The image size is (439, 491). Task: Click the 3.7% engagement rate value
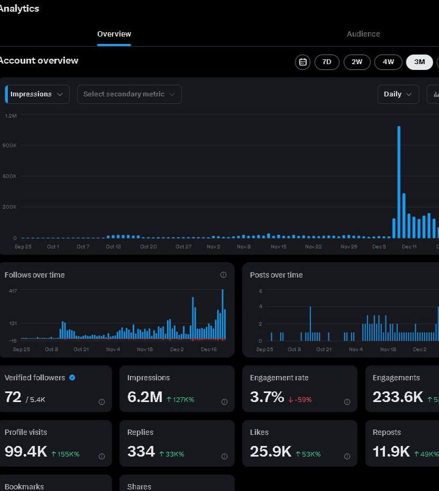(267, 397)
